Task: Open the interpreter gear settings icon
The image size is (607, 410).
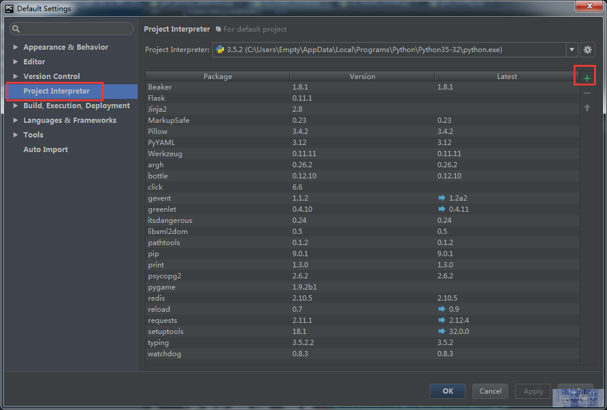Action: tap(587, 50)
